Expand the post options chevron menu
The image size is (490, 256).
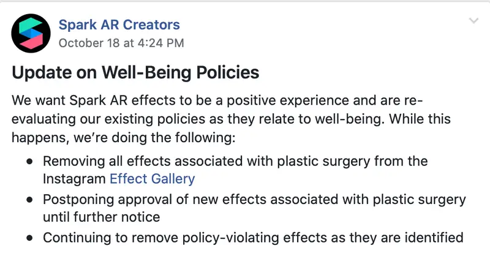point(473,21)
